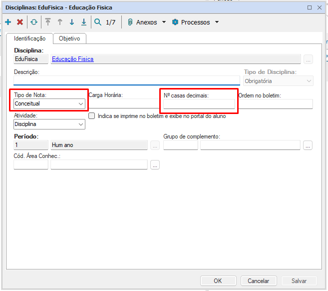Image resolution: width=328 pixels, height=291 pixels.
Task: Click the Cód. Área Conhec. code field
Action: [31, 164]
